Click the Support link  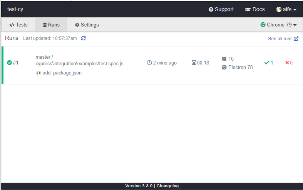(x=221, y=9)
